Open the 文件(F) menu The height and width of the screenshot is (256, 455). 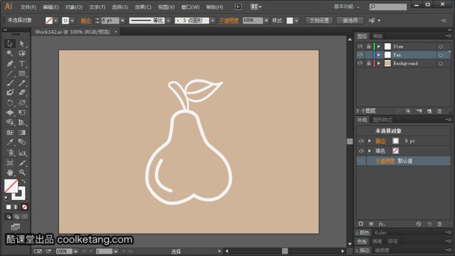point(28,7)
